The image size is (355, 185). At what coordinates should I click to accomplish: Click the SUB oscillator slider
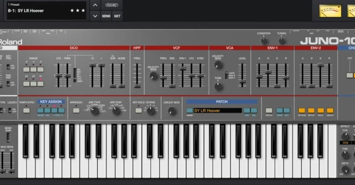click(113, 75)
